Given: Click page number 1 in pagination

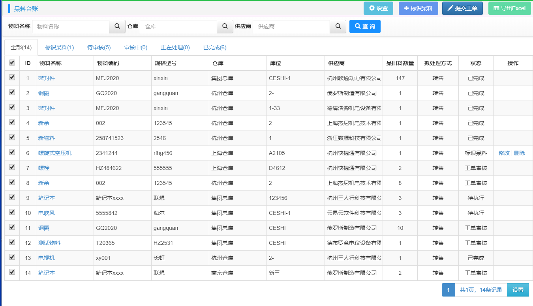Looking at the screenshot, I should [x=449, y=290].
